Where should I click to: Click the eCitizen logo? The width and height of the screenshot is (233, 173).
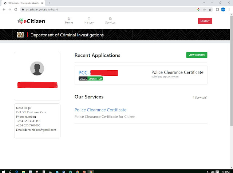[31, 21]
